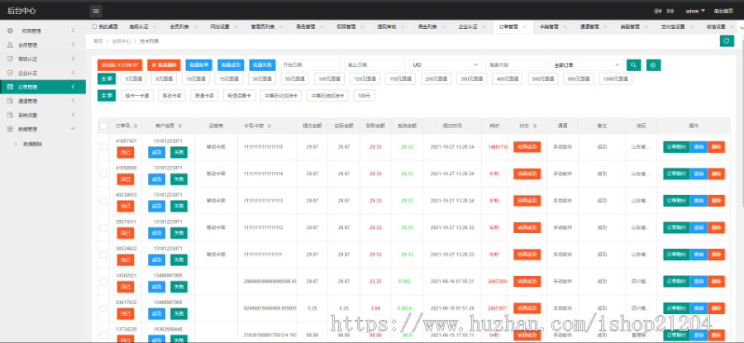Check the box for order 41957421
The height and width of the screenshot is (343, 744).
pos(103,147)
